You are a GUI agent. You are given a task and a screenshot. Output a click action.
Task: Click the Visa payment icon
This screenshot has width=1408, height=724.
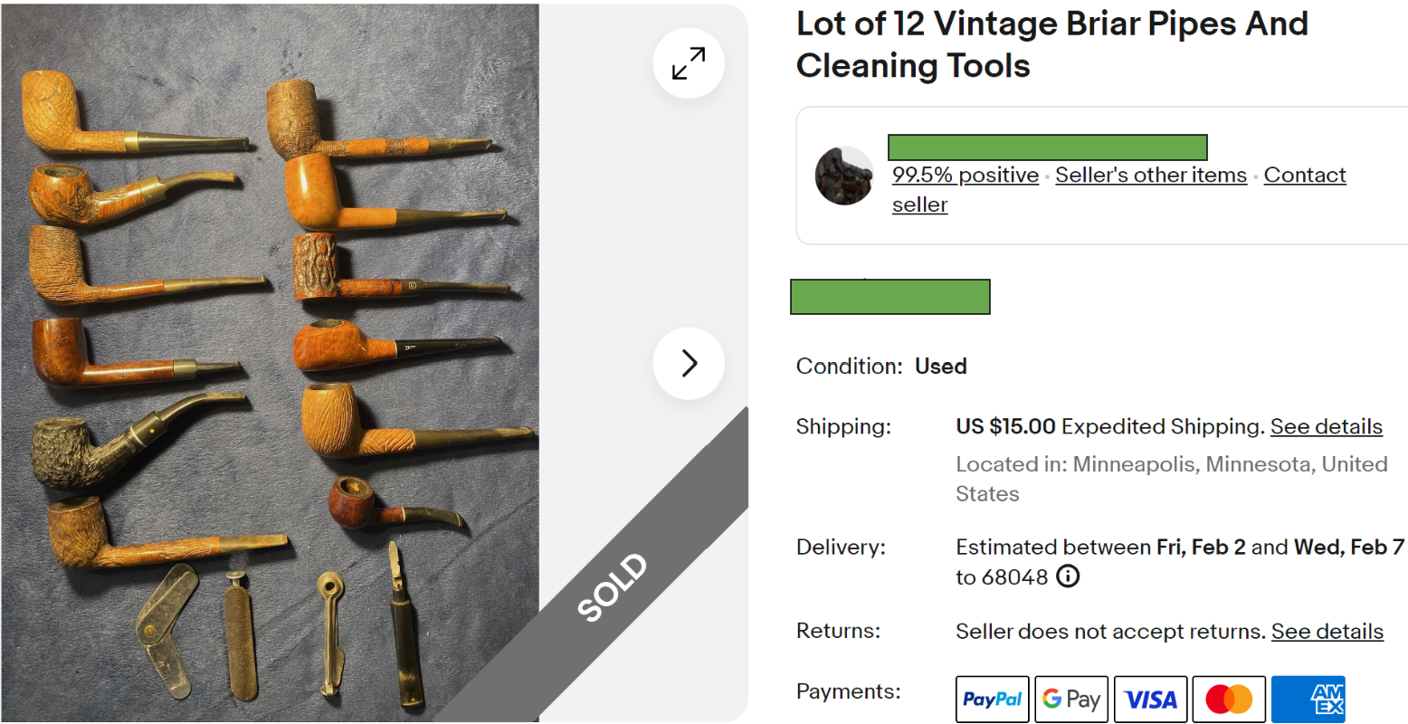click(x=1150, y=699)
